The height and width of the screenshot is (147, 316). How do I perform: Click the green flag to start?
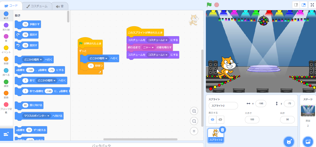tap(209, 5)
